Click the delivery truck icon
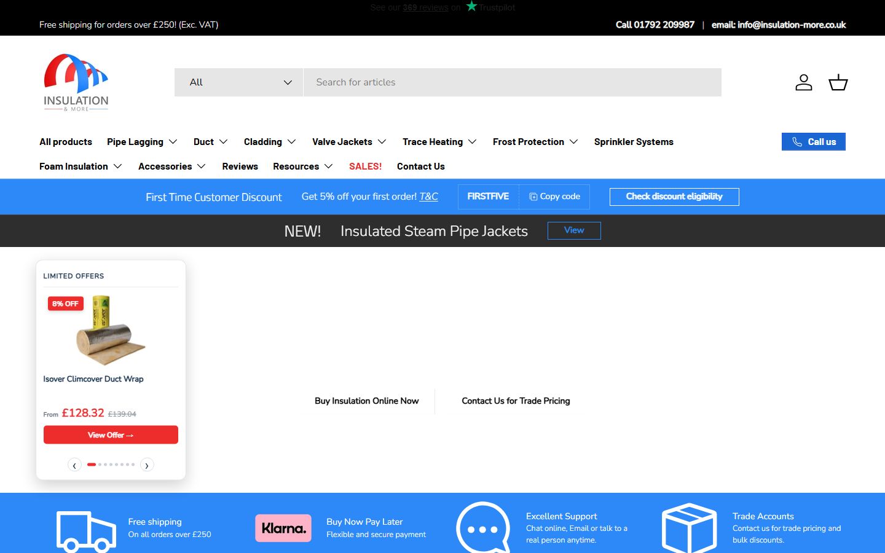This screenshot has width=885, height=553. pyautogui.click(x=86, y=531)
